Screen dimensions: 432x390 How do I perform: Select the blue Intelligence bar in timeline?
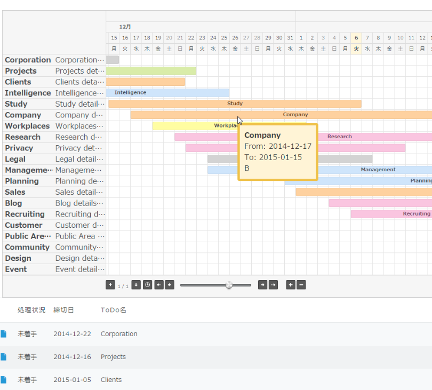[x=167, y=93]
